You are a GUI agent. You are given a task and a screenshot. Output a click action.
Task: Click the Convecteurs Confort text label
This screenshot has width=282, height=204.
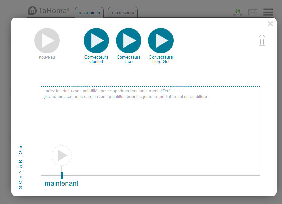(96, 59)
